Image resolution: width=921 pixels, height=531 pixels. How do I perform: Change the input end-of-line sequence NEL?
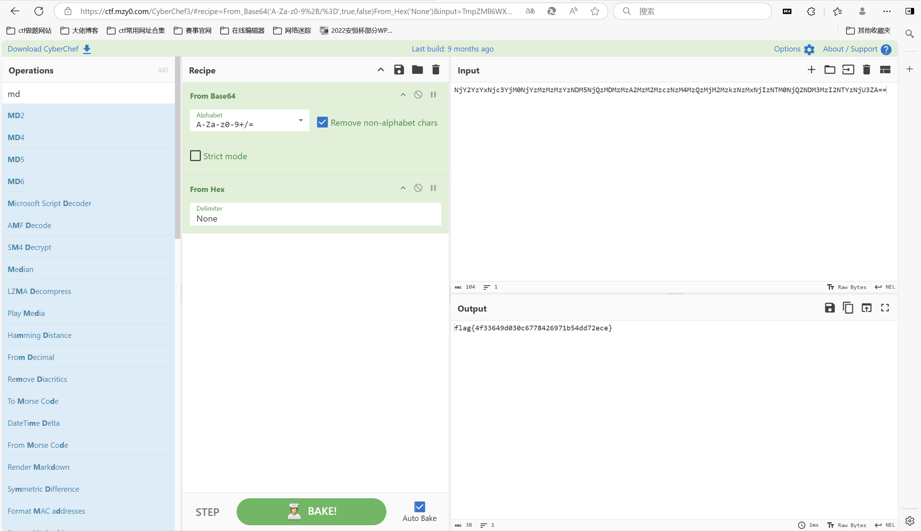[x=885, y=287]
